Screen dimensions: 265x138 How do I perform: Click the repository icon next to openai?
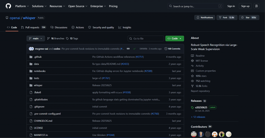coord(7,18)
